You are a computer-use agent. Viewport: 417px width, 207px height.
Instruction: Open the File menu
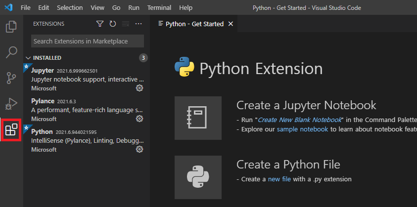(x=26, y=8)
